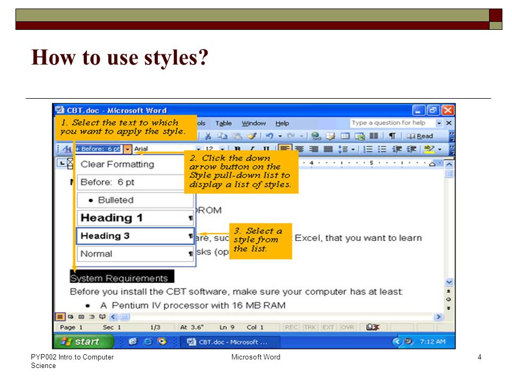The width and height of the screenshot is (512, 384).
Task: Toggle Align Right
Action: [314, 149]
